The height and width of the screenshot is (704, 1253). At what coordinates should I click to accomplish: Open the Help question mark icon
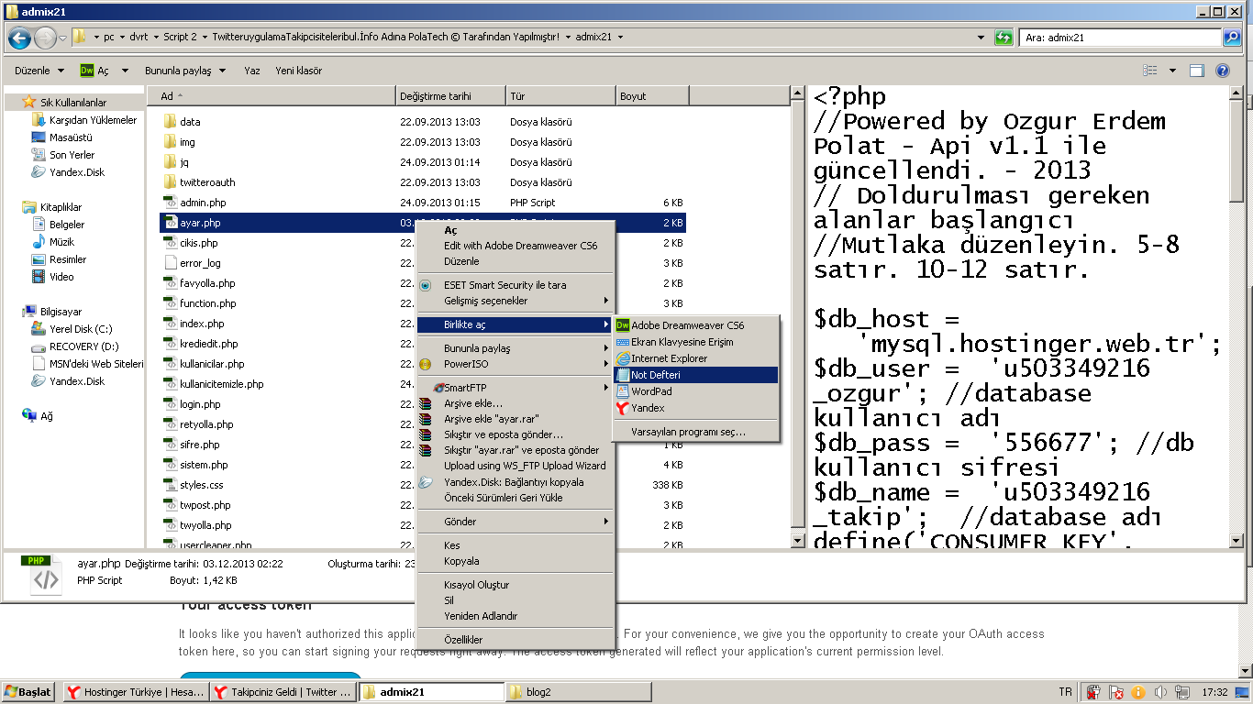1222,71
